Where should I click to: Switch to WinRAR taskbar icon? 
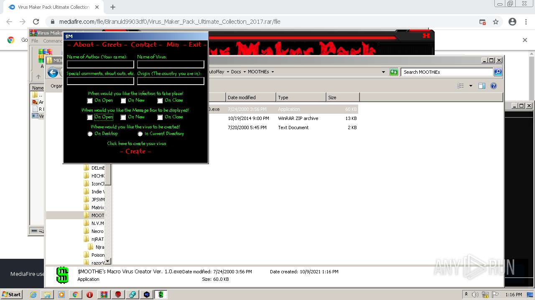[x=104, y=294]
